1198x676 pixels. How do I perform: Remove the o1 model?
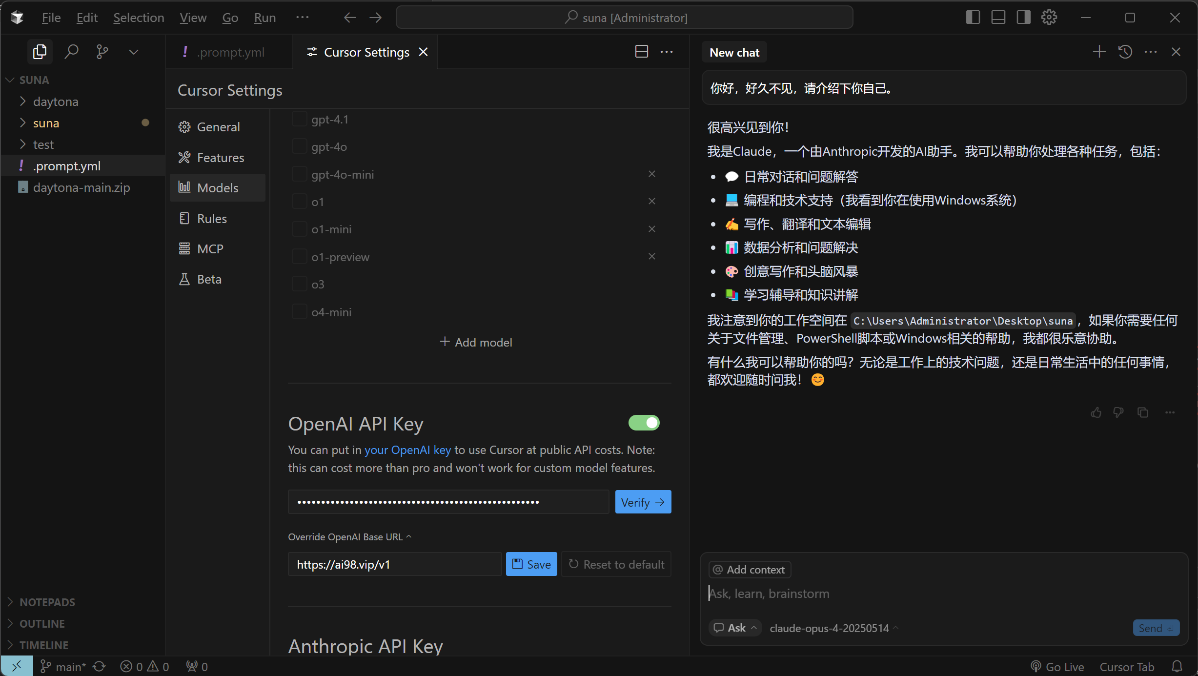pos(652,201)
